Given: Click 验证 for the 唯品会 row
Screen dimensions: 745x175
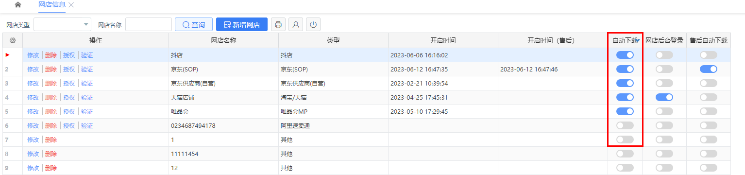Looking at the screenshot, I should tap(87, 112).
